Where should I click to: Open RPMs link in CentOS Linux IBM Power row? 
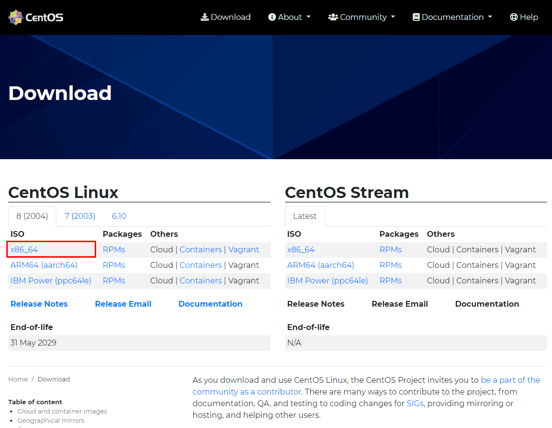(x=114, y=280)
